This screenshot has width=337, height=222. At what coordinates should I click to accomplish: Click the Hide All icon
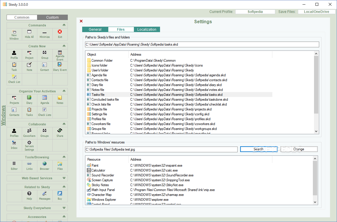pyautogui.click(x=29, y=34)
